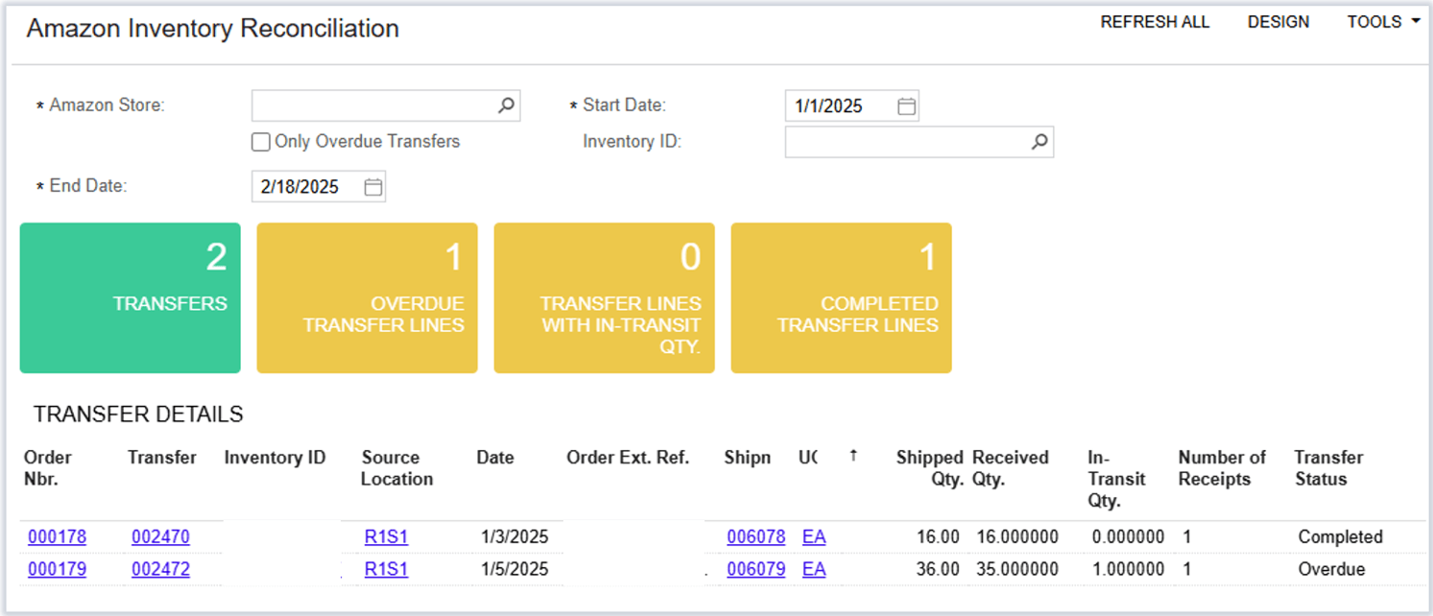The image size is (1433, 616).
Task: Open shipment 006078 link
Action: click(756, 536)
